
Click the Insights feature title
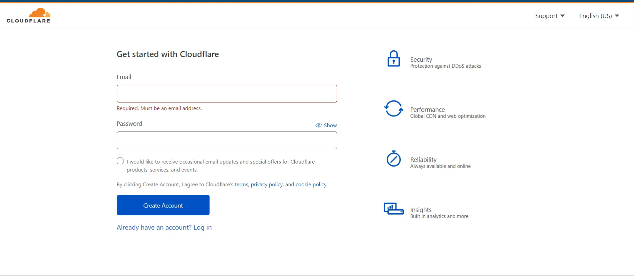(421, 210)
